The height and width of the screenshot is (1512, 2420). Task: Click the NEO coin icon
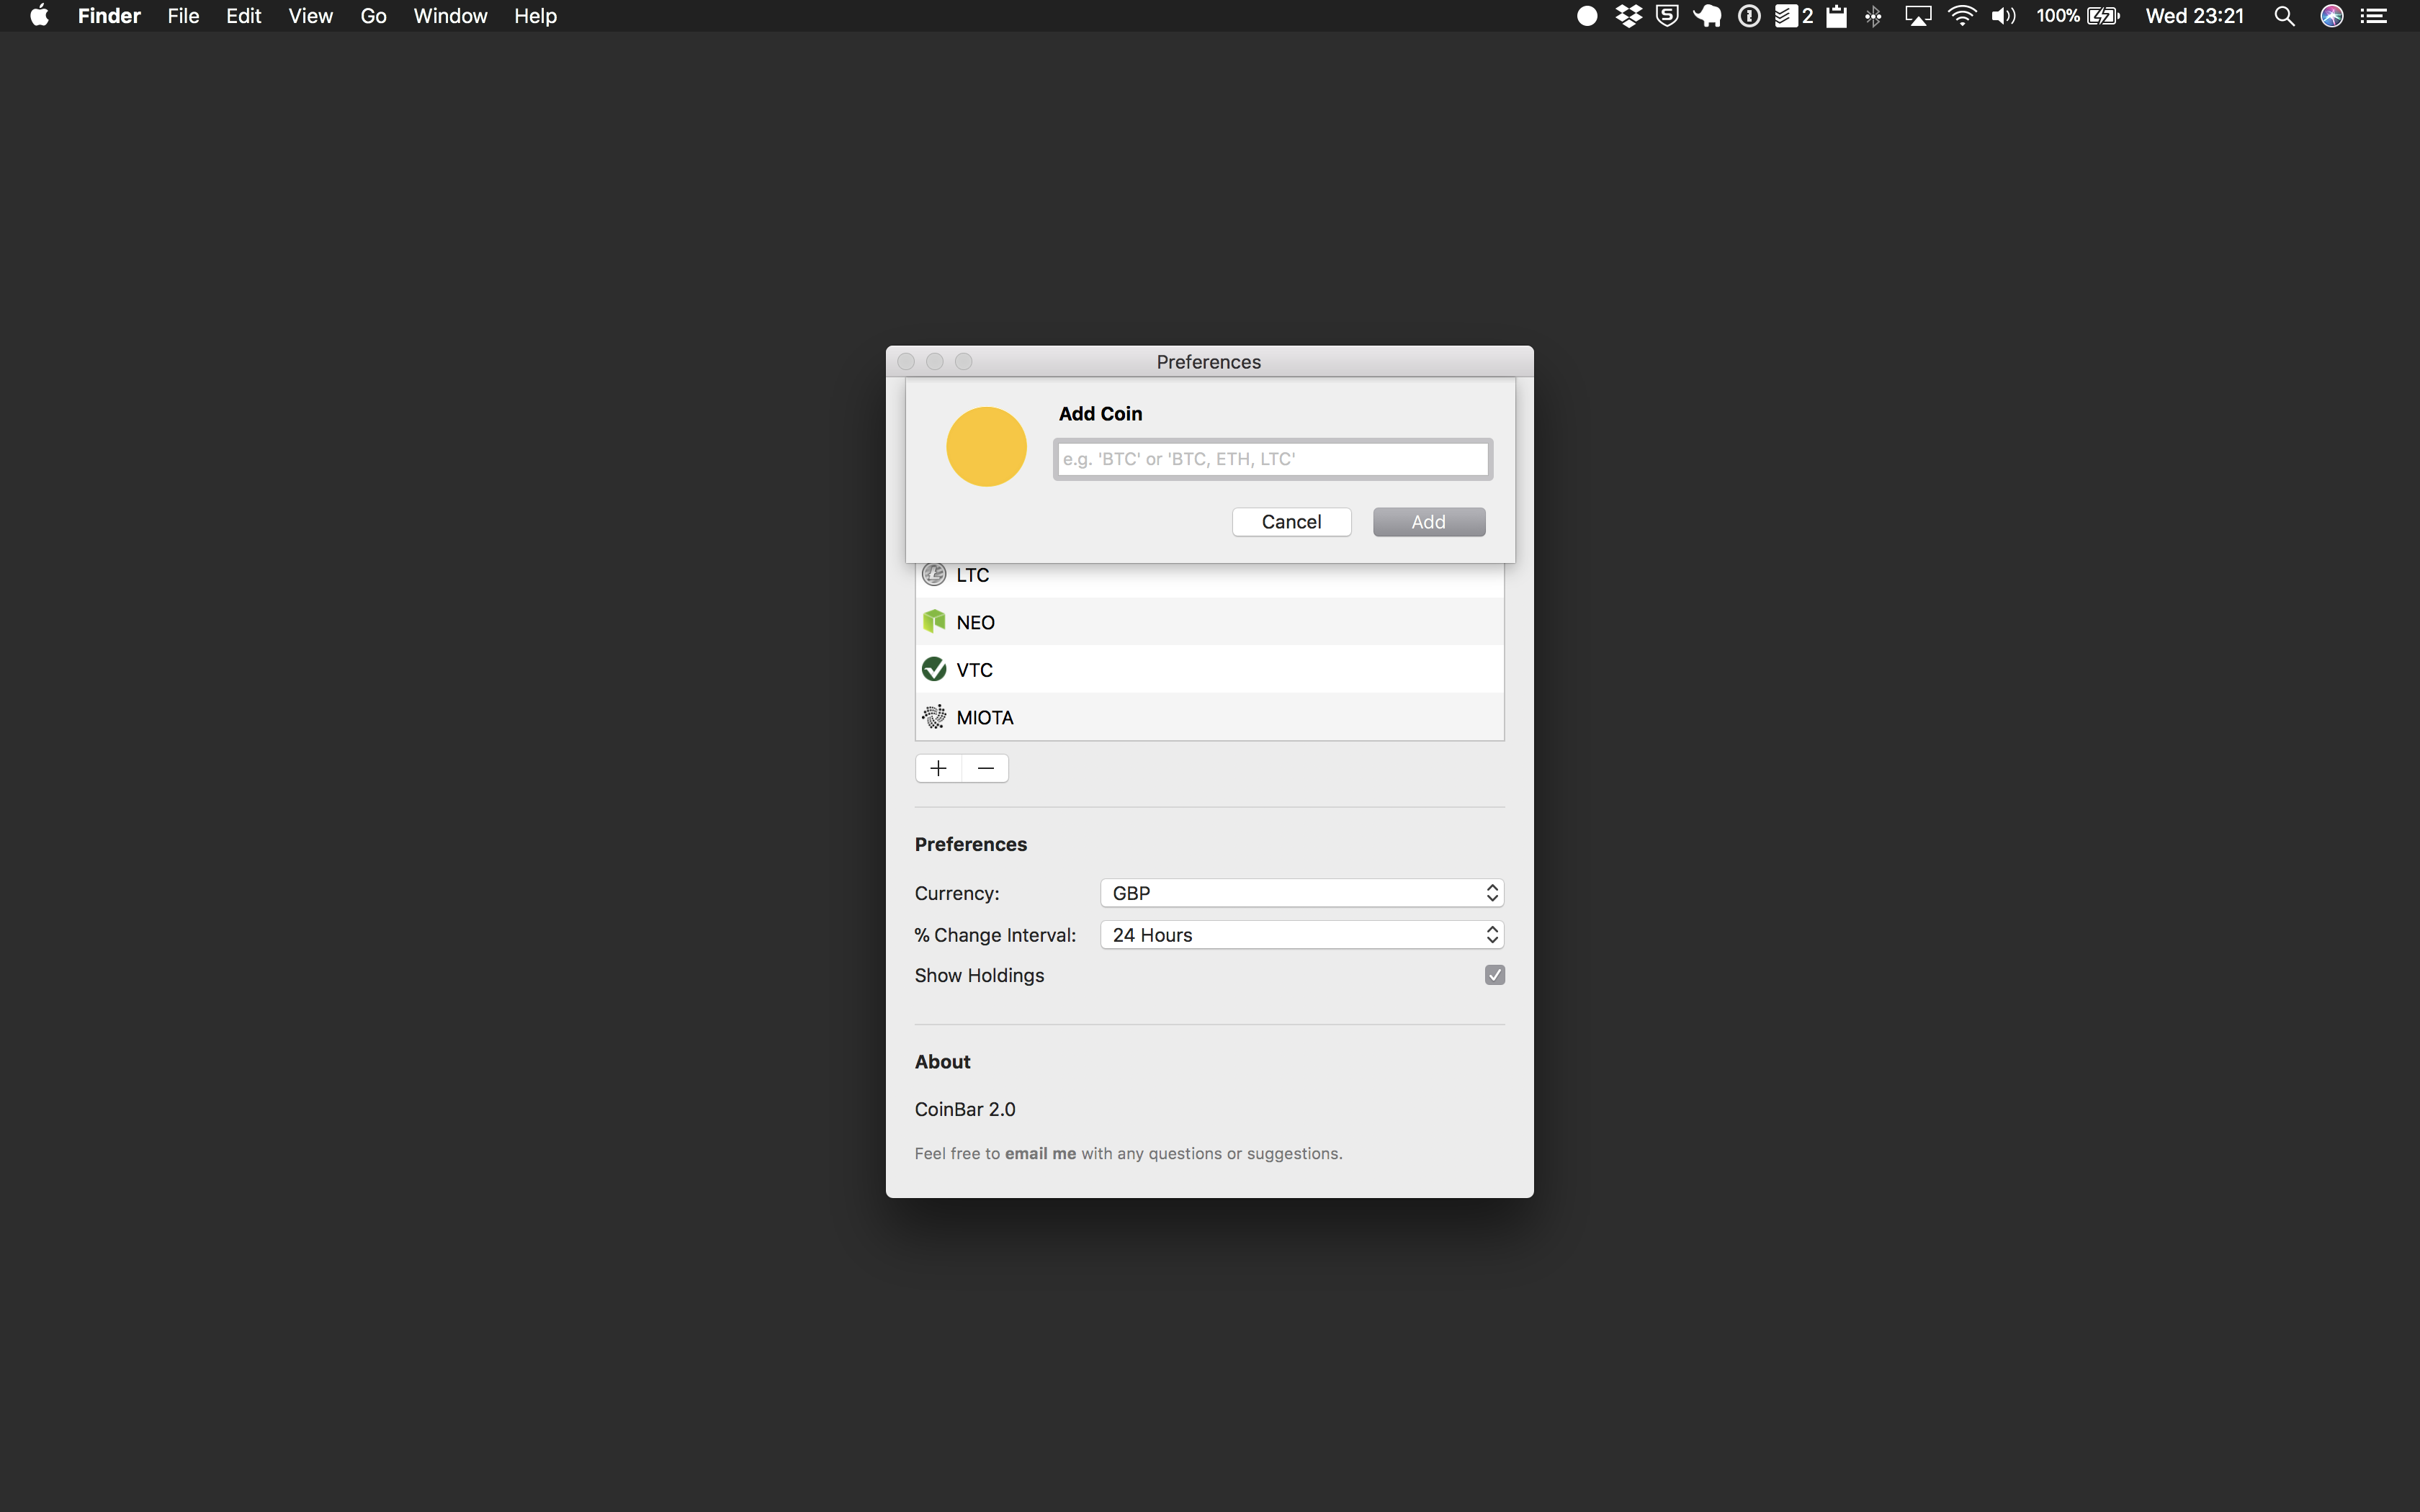pyautogui.click(x=934, y=622)
